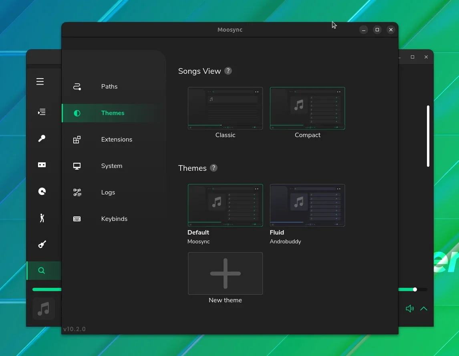Image resolution: width=459 pixels, height=356 pixels.
Task: Open the cassette tape playlists icon
Action: [42, 165]
